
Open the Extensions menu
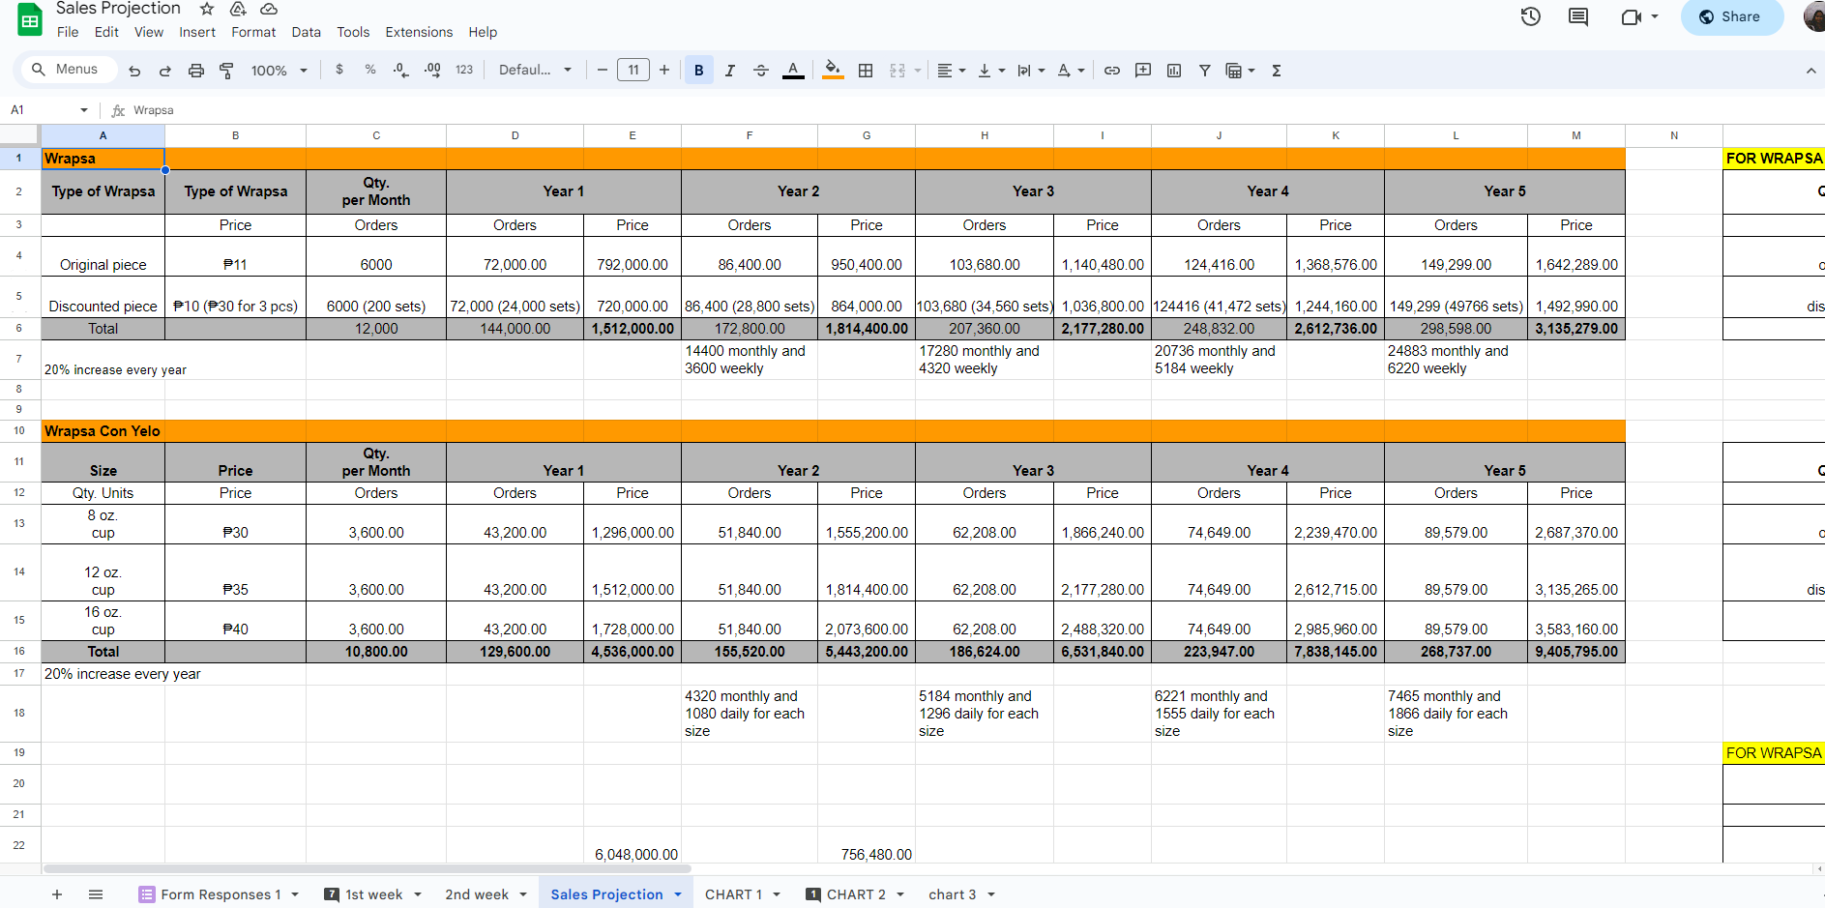click(419, 32)
